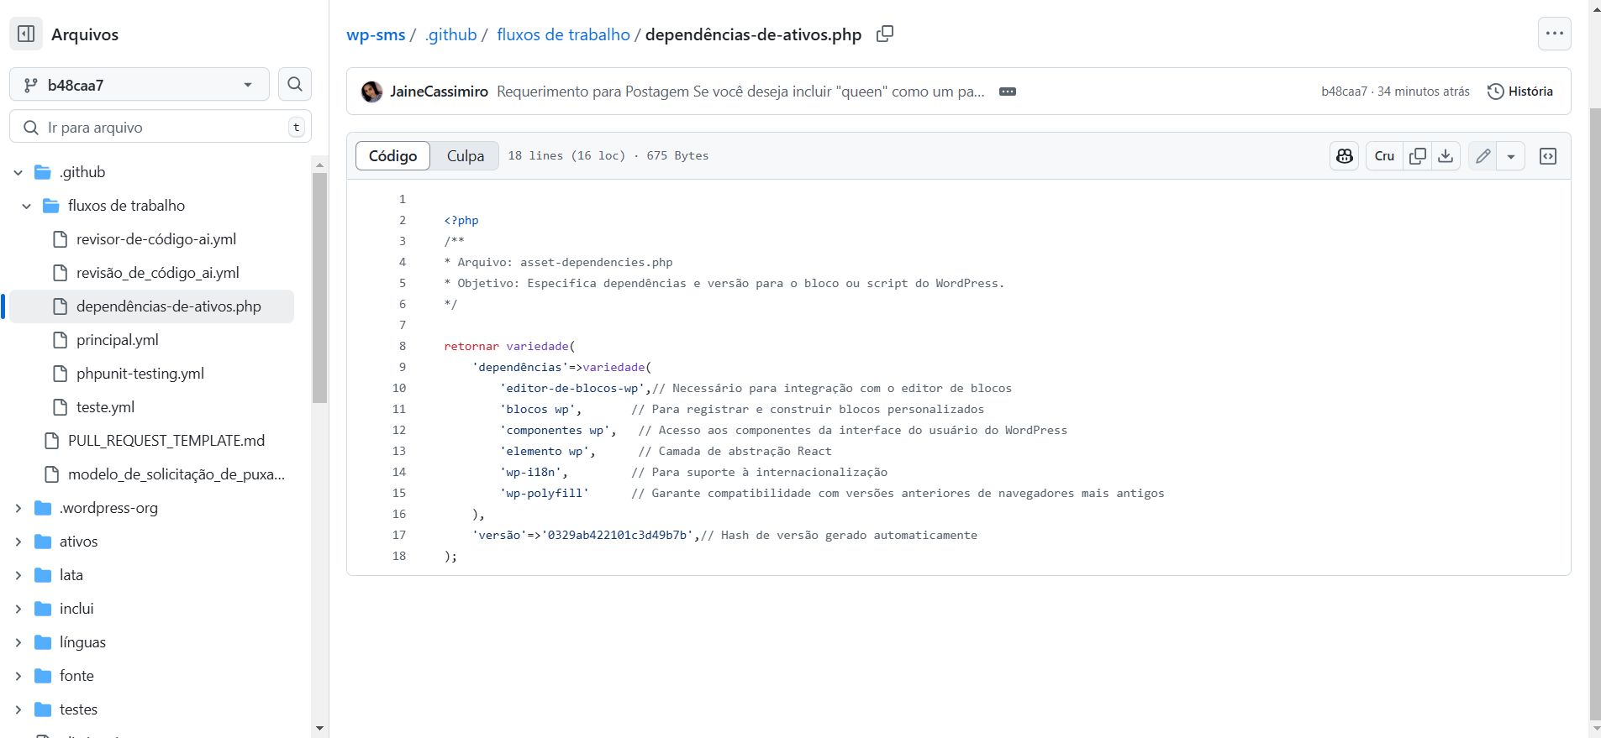The height and width of the screenshot is (738, 1601).
Task: Expand the .wordpress-org folder
Action: tap(18, 508)
